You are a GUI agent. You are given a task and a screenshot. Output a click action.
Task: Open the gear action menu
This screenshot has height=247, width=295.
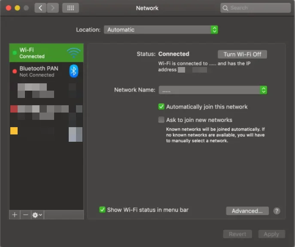tap(37, 215)
